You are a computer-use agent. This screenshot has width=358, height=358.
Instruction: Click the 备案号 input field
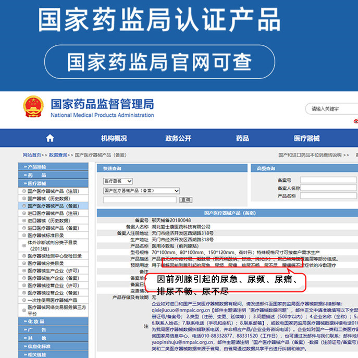[x=328, y=180]
